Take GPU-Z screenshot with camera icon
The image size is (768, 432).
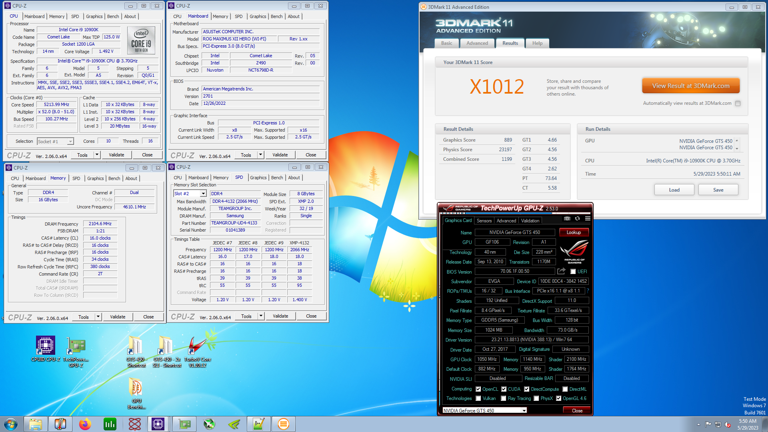coord(567,219)
